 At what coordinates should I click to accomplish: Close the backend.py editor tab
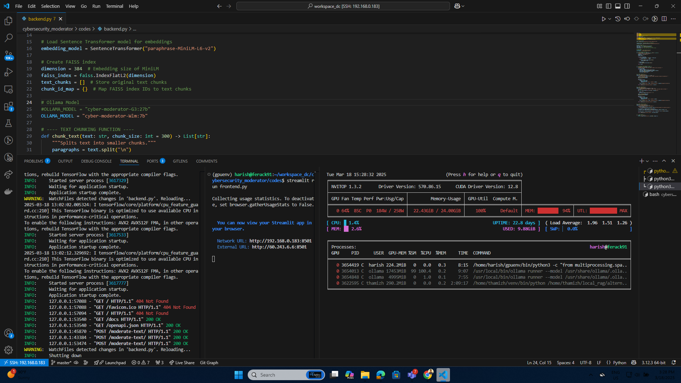(x=61, y=19)
